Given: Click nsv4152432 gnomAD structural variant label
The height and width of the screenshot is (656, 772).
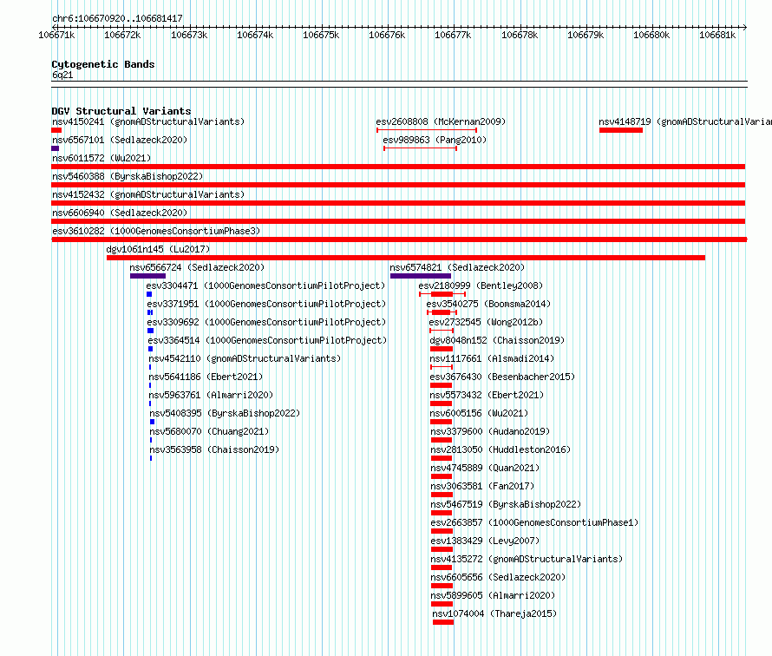Looking at the screenshot, I should click(x=148, y=194).
